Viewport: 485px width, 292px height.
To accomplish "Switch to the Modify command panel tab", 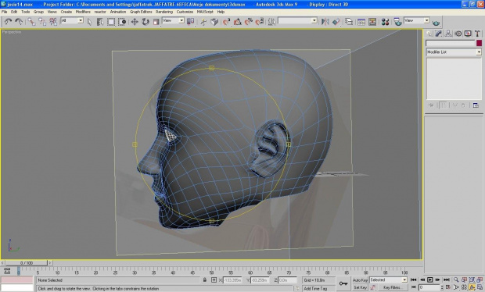I will tap(439, 34).
